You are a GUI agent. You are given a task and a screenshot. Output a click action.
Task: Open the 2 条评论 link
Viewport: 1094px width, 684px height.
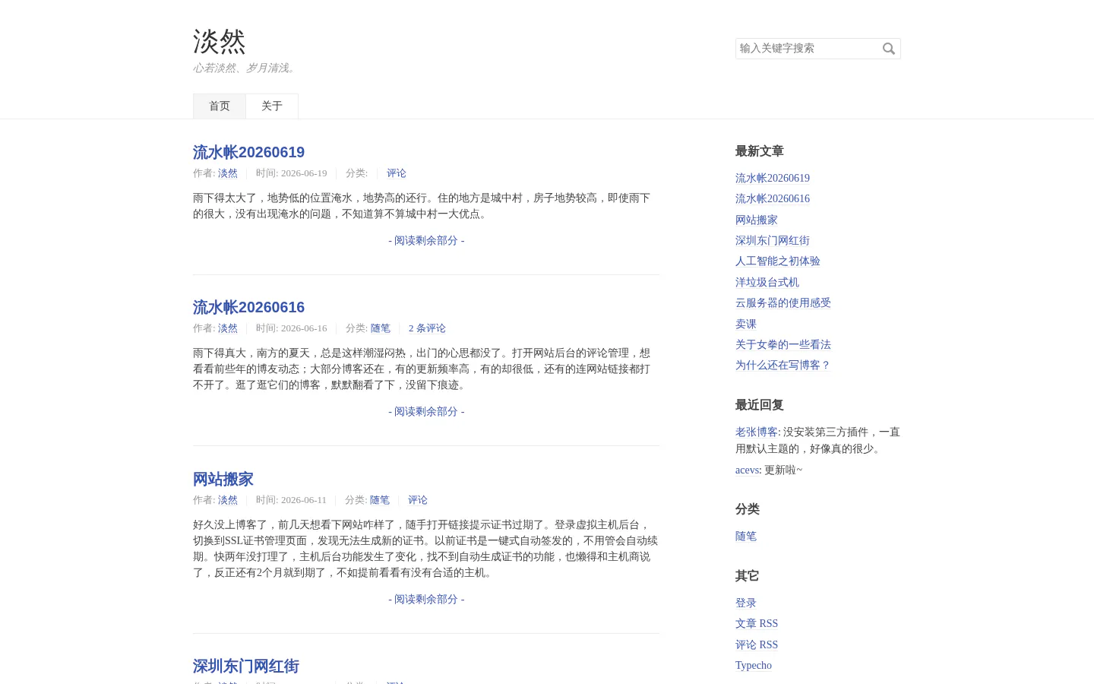point(427,328)
